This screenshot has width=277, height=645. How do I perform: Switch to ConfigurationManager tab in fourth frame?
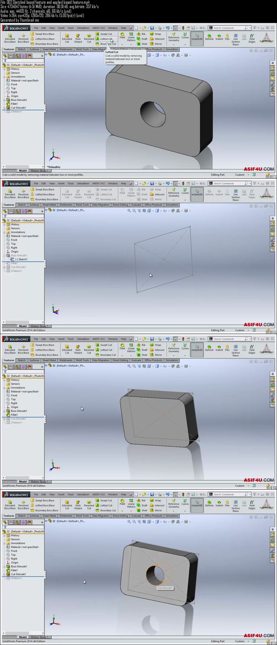tap(17, 522)
